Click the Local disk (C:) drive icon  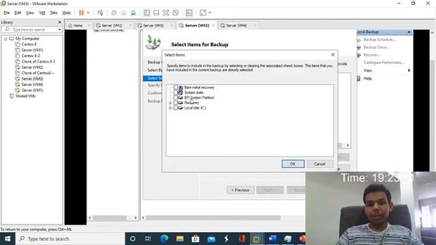181,108
